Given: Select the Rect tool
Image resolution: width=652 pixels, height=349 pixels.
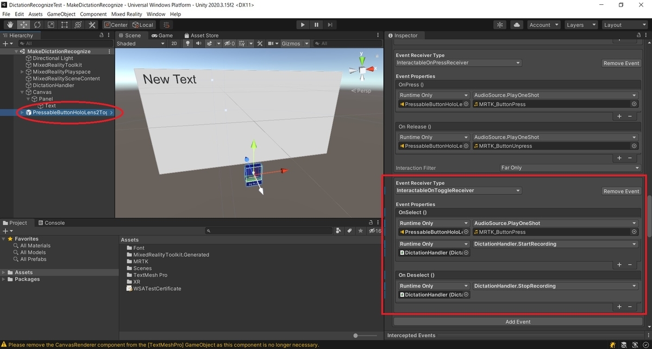Looking at the screenshot, I should 64,25.
